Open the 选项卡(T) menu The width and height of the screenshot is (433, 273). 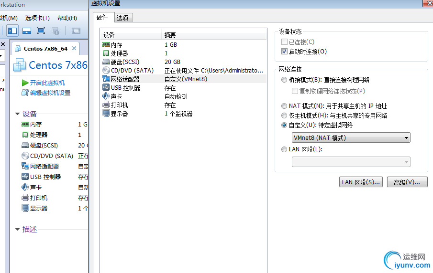pos(37,18)
